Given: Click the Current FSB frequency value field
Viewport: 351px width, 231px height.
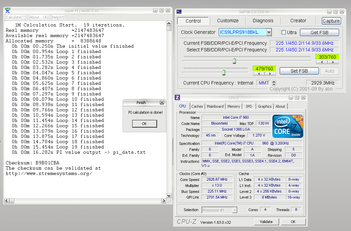Looking at the screenshot, I should [305, 43].
